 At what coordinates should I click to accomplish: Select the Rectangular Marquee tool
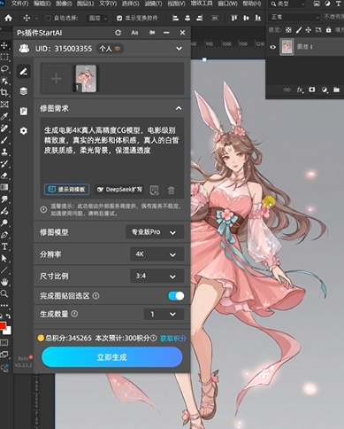[x=4, y=57]
